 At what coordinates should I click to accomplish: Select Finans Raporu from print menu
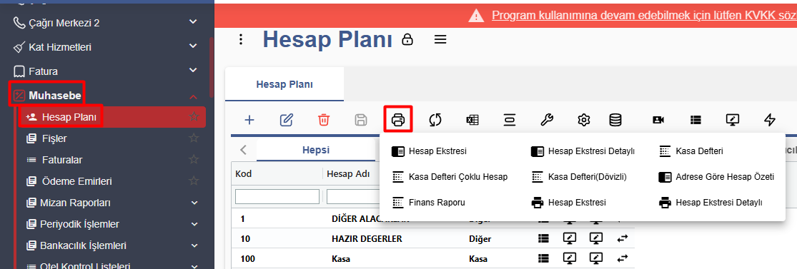pyautogui.click(x=428, y=202)
